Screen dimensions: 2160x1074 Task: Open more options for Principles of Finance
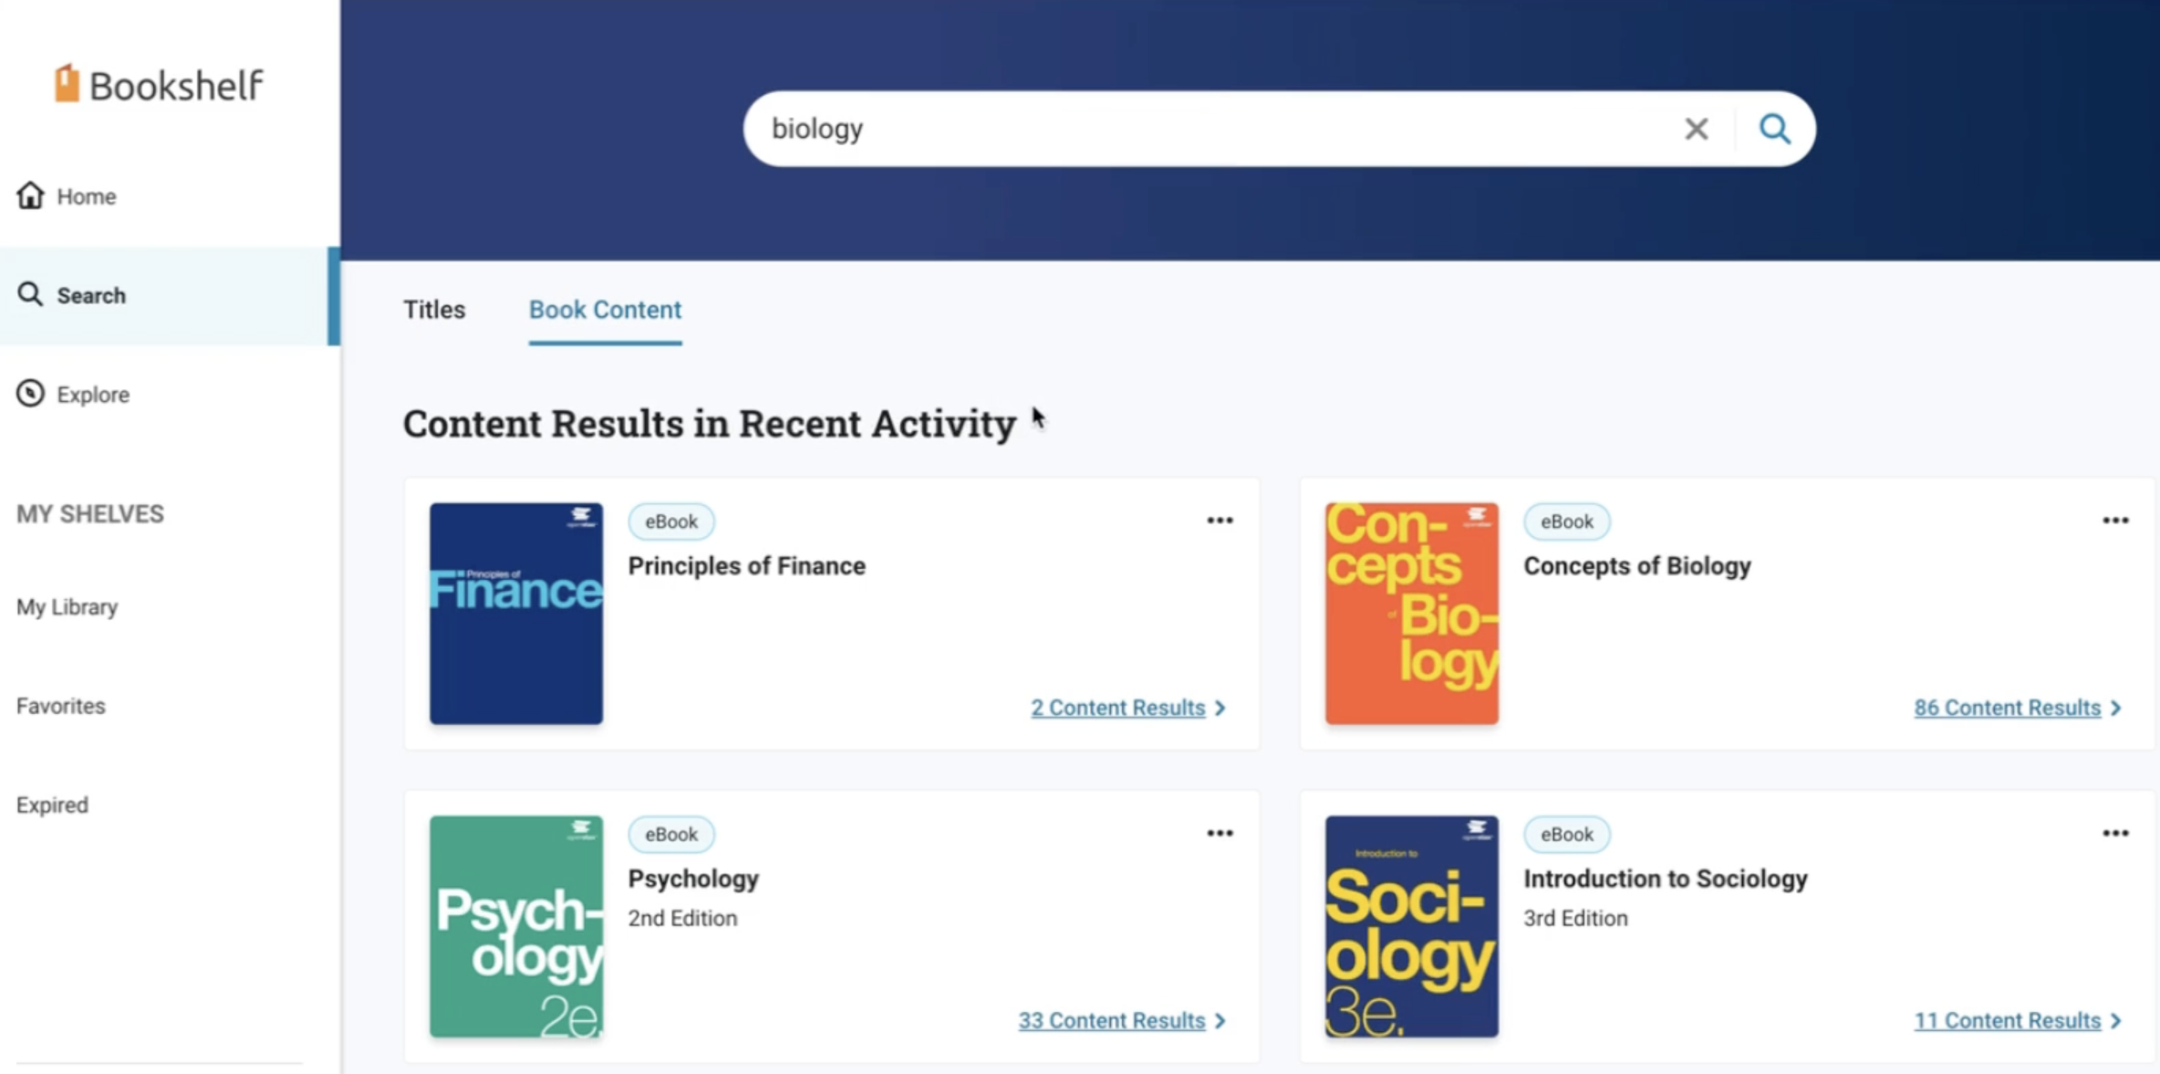pos(1220,521)
